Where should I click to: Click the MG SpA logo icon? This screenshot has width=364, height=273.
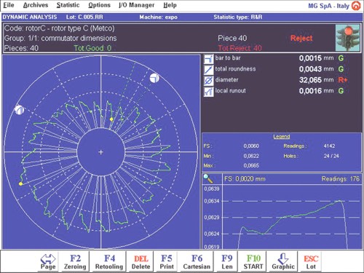tap(356, 6)
